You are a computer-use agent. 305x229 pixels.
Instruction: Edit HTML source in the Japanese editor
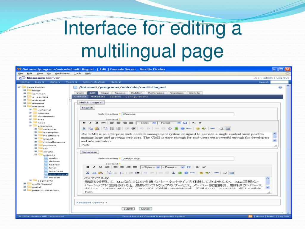[193, 173]
